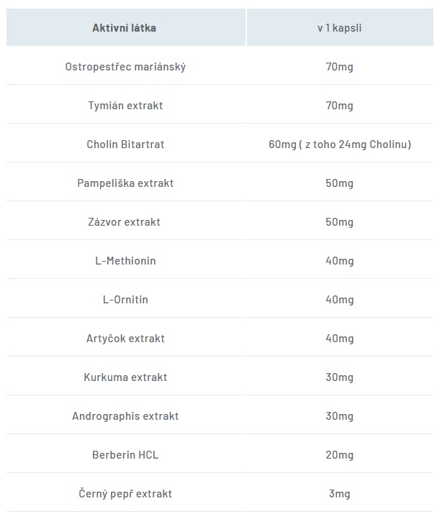Select the 50mg dose in Pampeliška row

pos(340,183)
